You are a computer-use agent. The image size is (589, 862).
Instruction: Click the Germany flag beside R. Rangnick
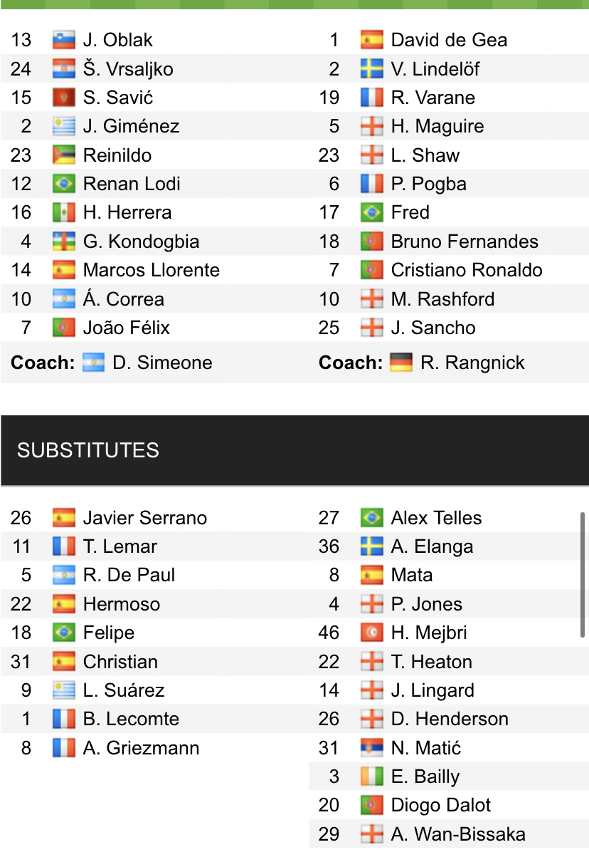point(401,363)
